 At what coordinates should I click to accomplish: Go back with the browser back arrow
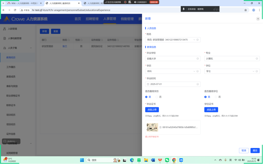pyautogui.click(x=4, y=10)
